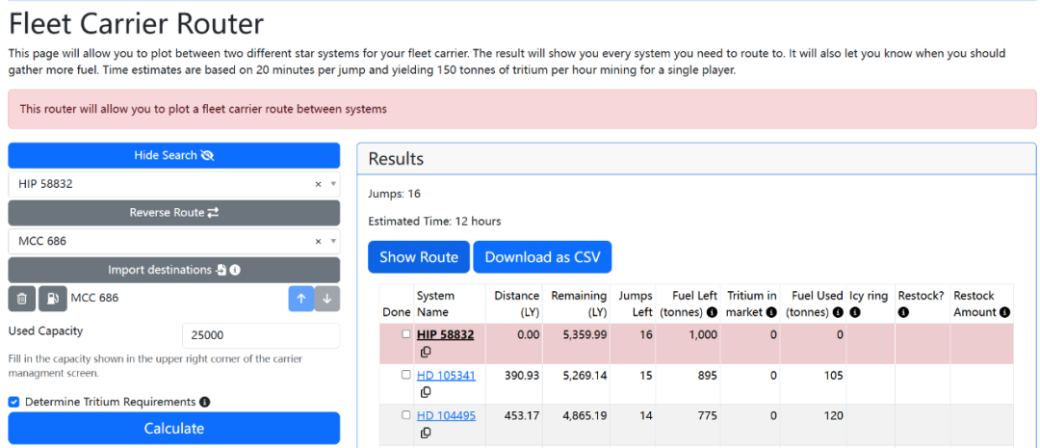Click info icon beside Determine Tritium Requirements
1040x448 pixels.
coord(205,402)
